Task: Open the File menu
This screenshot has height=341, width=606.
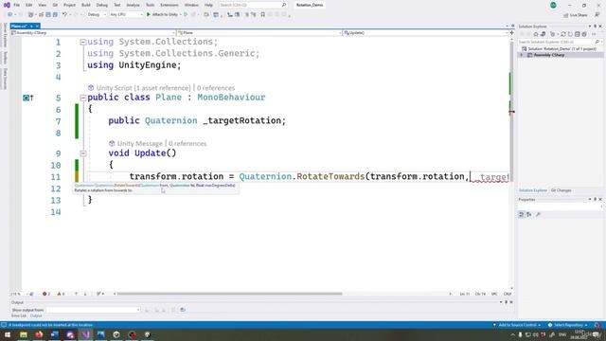Action: 17,5
